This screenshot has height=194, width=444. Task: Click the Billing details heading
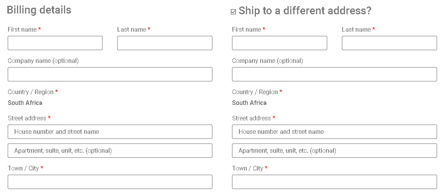tap(39, 10)
